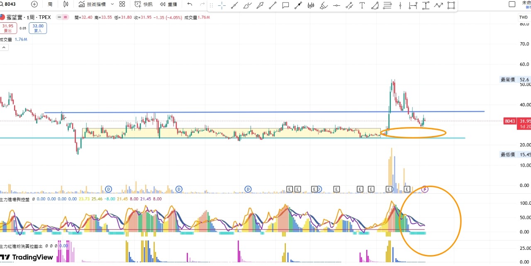Select the arrow shape tool

pyautogui.click(x=260, y=5)
